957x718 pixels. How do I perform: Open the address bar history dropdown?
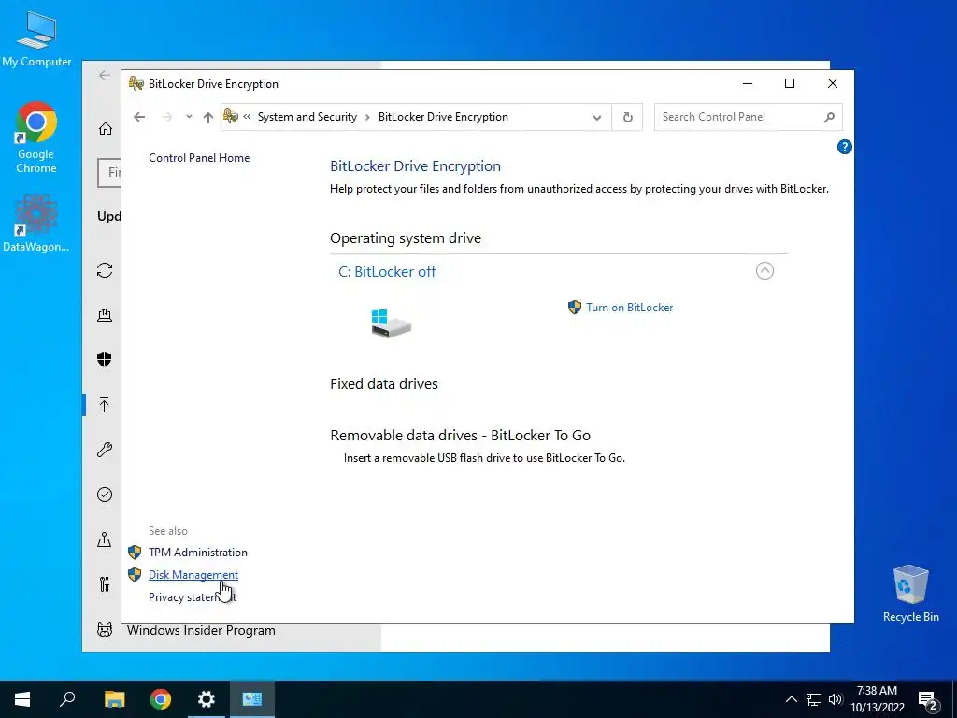[597, 117]
